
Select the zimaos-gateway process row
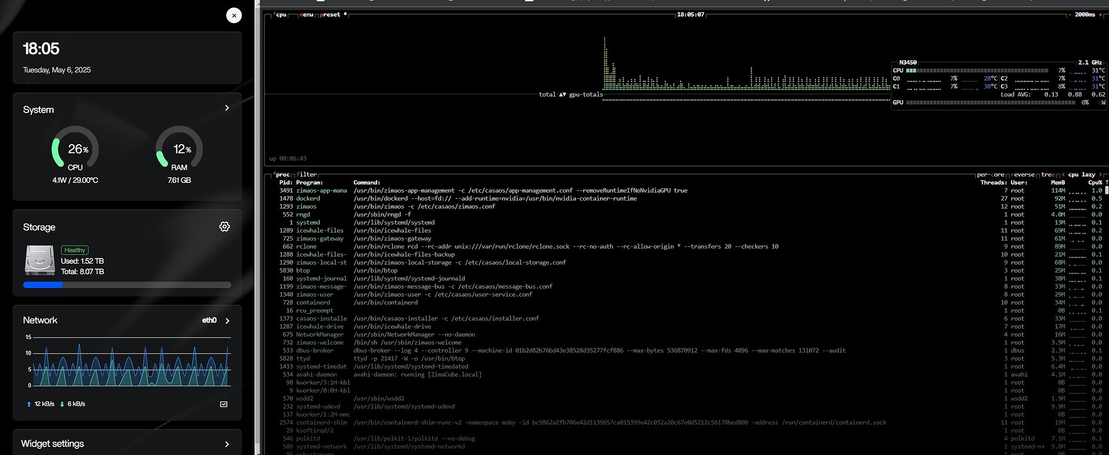[685, 239]
